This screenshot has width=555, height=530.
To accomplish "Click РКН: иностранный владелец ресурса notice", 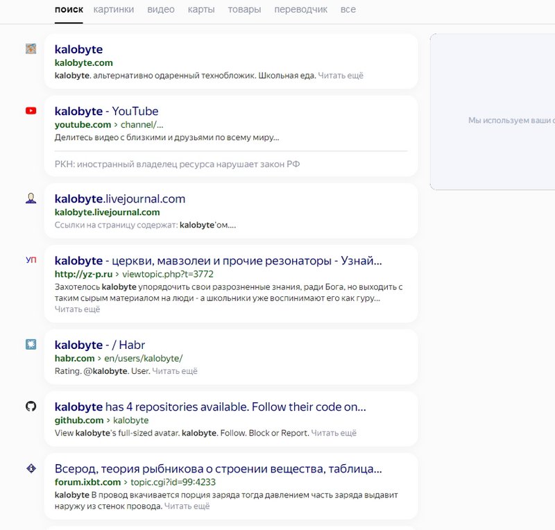I will click(x=178, y=164).
